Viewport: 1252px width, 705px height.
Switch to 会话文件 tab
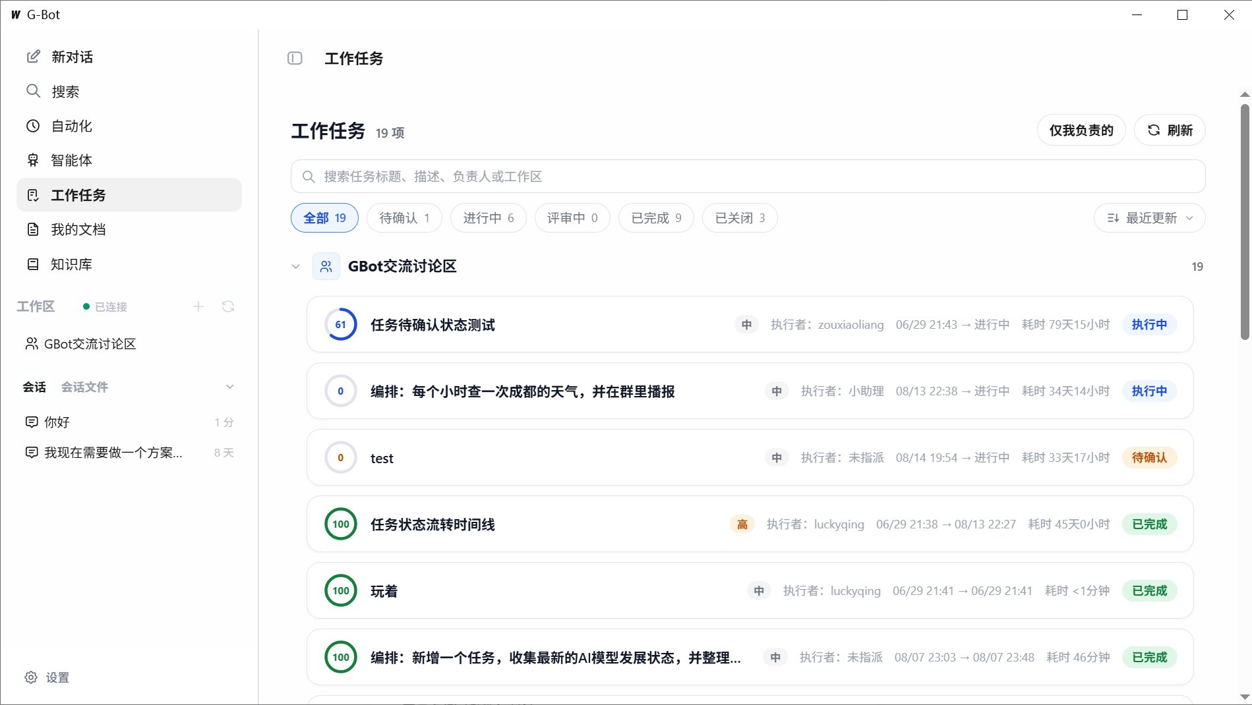click(84, 387)
